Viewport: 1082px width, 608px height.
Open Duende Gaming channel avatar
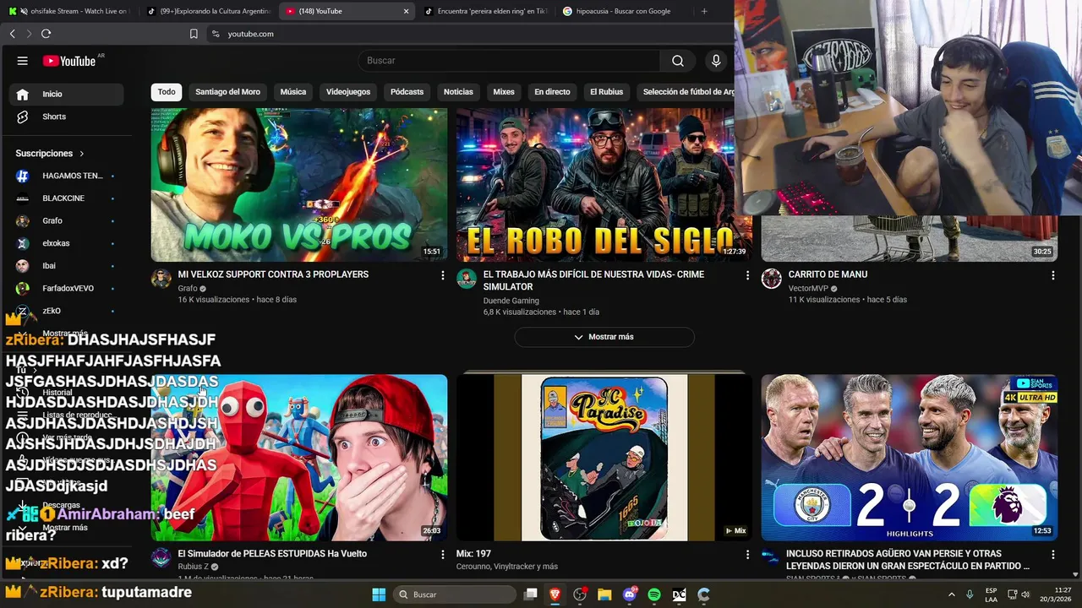467,279
